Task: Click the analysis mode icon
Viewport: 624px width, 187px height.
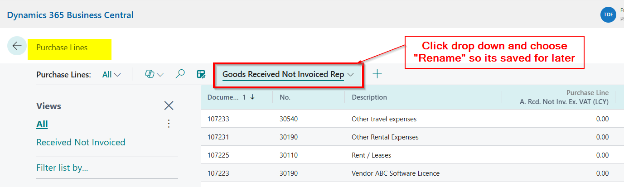Action: tap(201, 74)
